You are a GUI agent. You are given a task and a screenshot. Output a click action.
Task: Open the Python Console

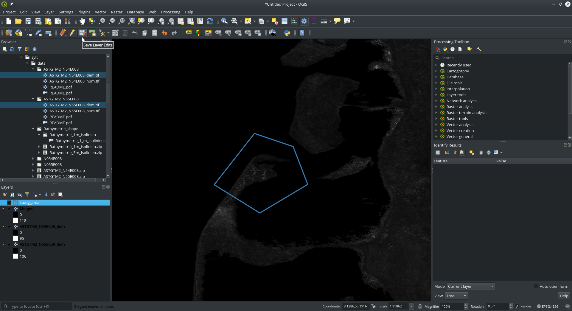[x=287, y=33]
